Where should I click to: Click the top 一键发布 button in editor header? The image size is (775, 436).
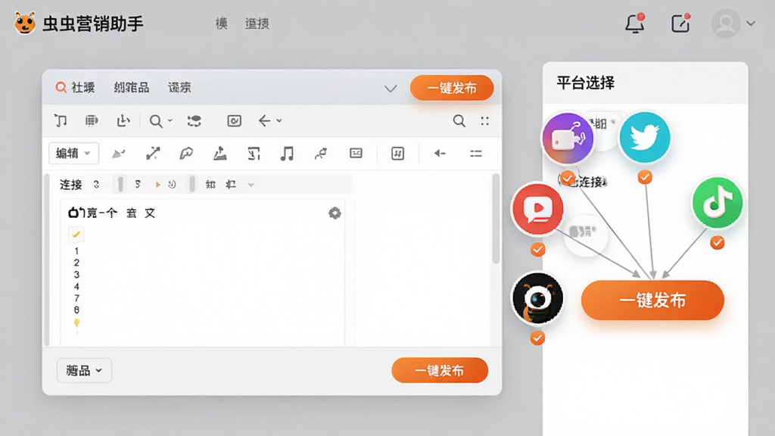coord(452,88)
